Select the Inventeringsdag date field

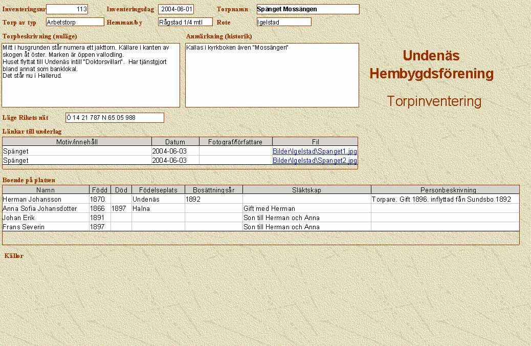[176, 9]
